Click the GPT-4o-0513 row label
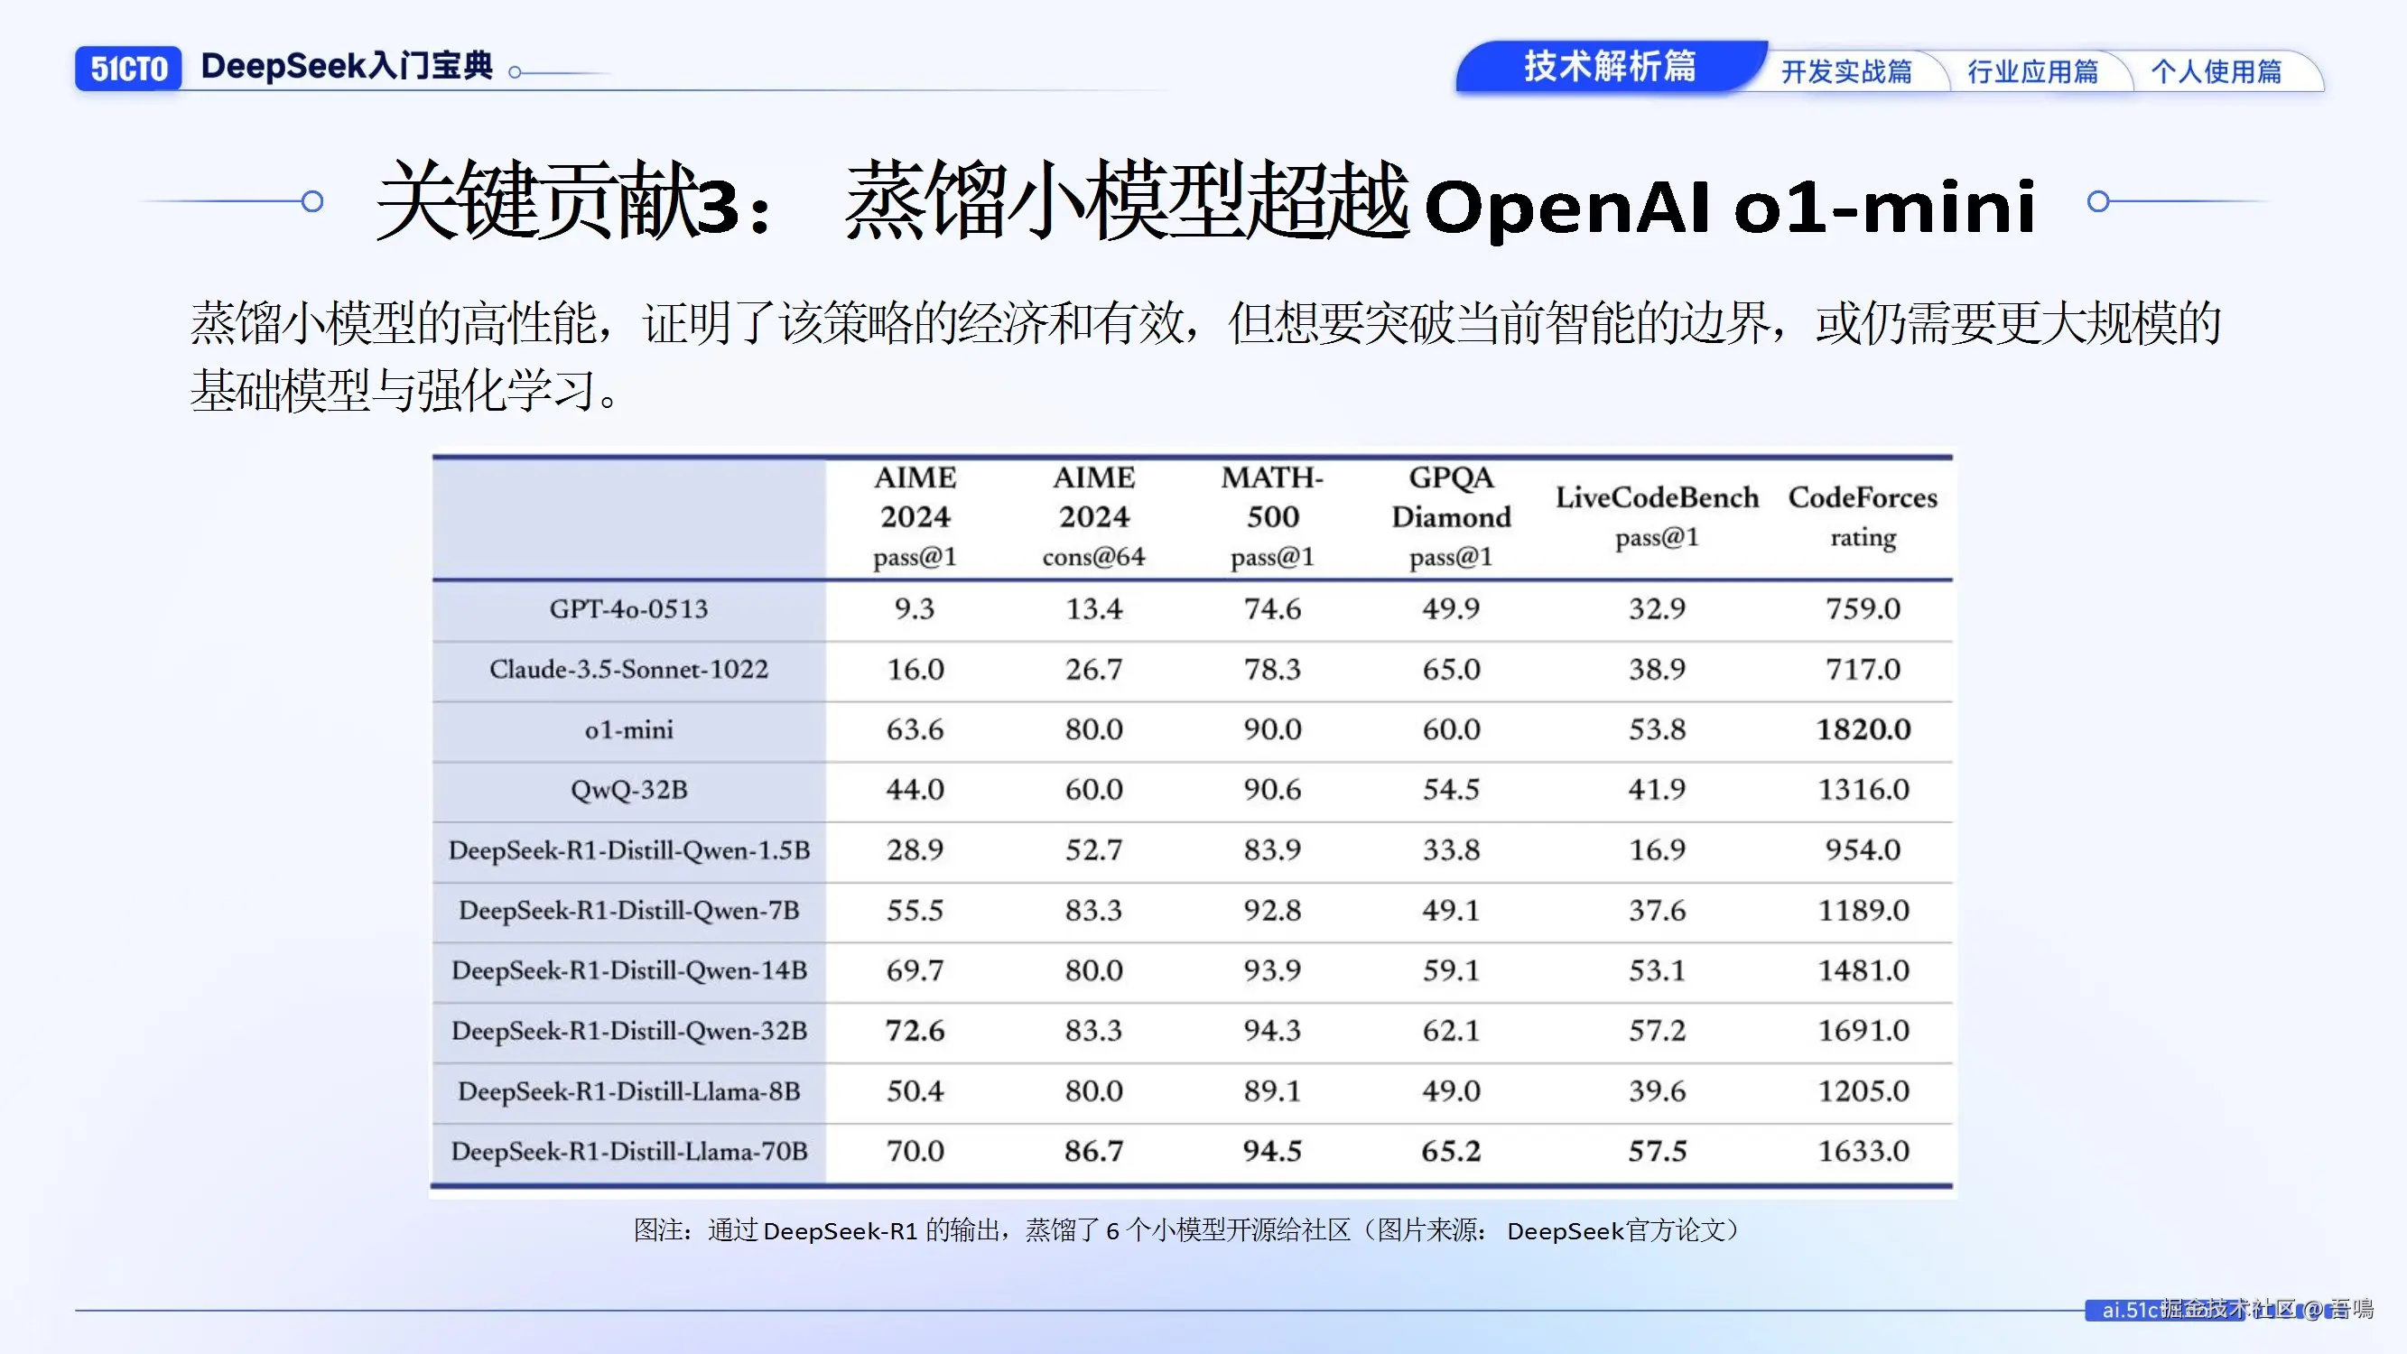The height and width of the screenshot is (1354, 2407). tap(629, 609)
